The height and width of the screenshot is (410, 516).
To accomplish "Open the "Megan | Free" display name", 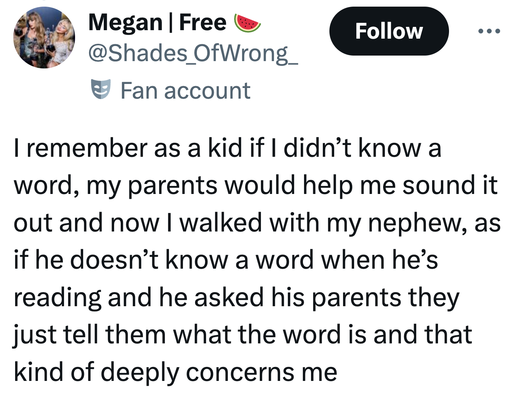I will click(157, 23).
